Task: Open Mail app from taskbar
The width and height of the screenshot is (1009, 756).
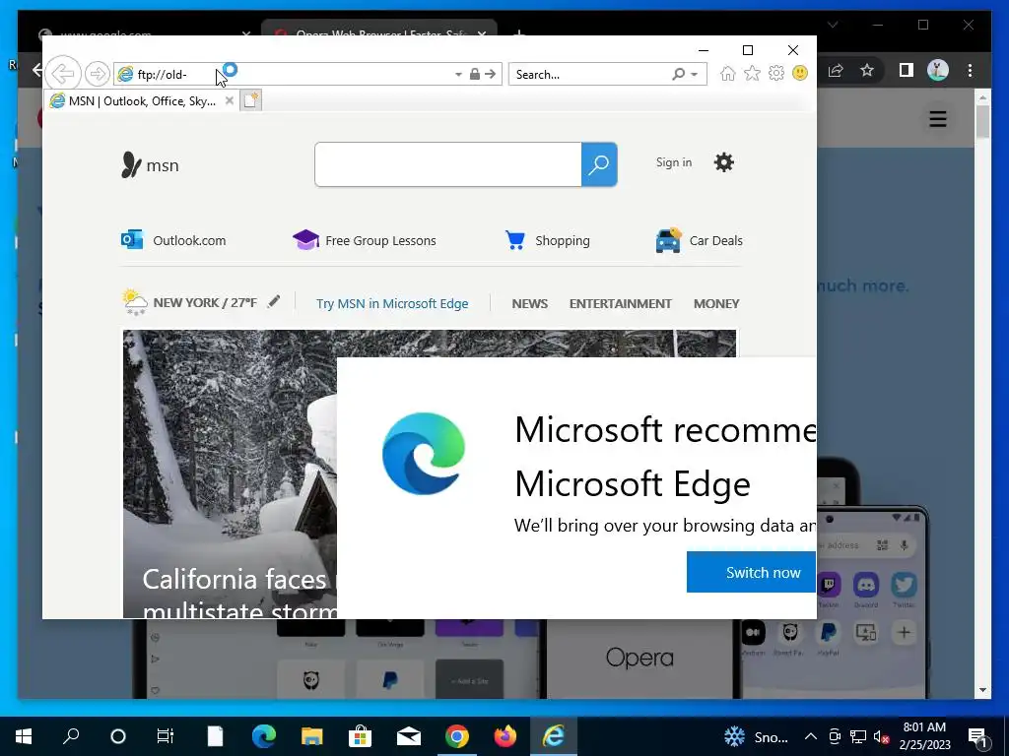Action: [x=408, y=736]
